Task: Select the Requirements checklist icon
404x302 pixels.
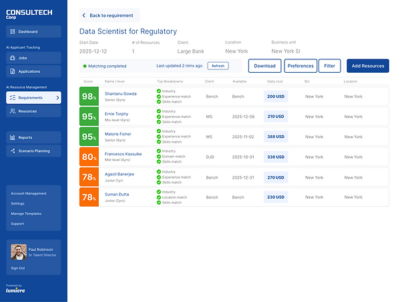Action: coord(13,98)
